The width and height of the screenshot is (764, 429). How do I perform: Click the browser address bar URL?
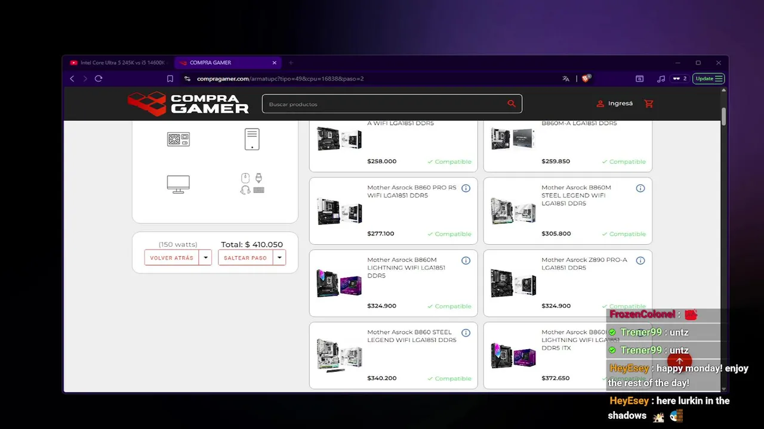pyautogui.click(x=280, y=79)
